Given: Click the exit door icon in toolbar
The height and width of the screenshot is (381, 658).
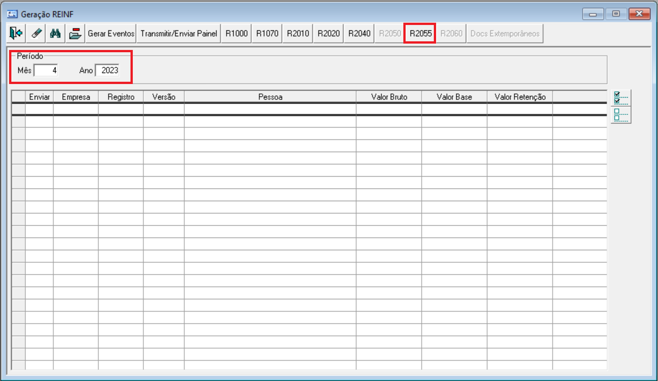Looking at the screenshot, I should coord(15,34).
